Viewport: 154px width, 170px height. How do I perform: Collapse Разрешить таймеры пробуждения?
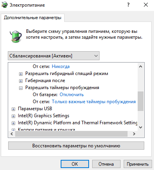[21, 88]
